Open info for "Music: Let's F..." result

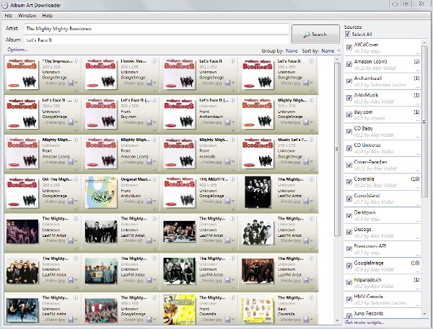311,140
